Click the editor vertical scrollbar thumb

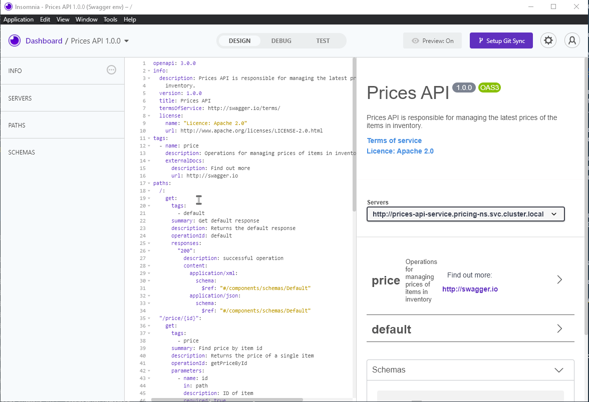pyautogui.click(x=354, y=134)
